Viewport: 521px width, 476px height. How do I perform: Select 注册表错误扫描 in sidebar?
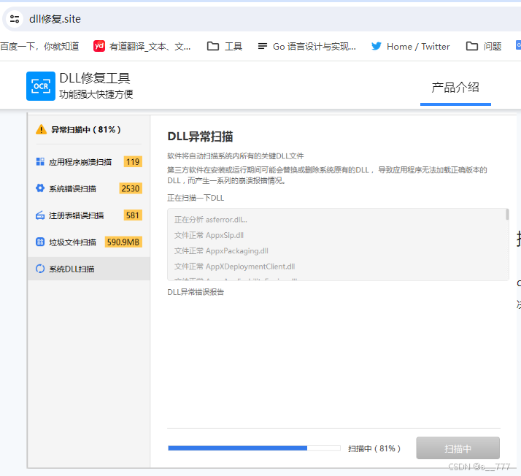pyautogui.click(x=89, y=215)
